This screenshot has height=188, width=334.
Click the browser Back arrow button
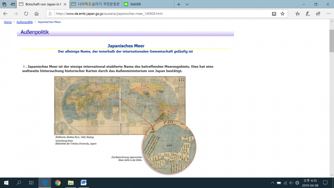[5, 13]
